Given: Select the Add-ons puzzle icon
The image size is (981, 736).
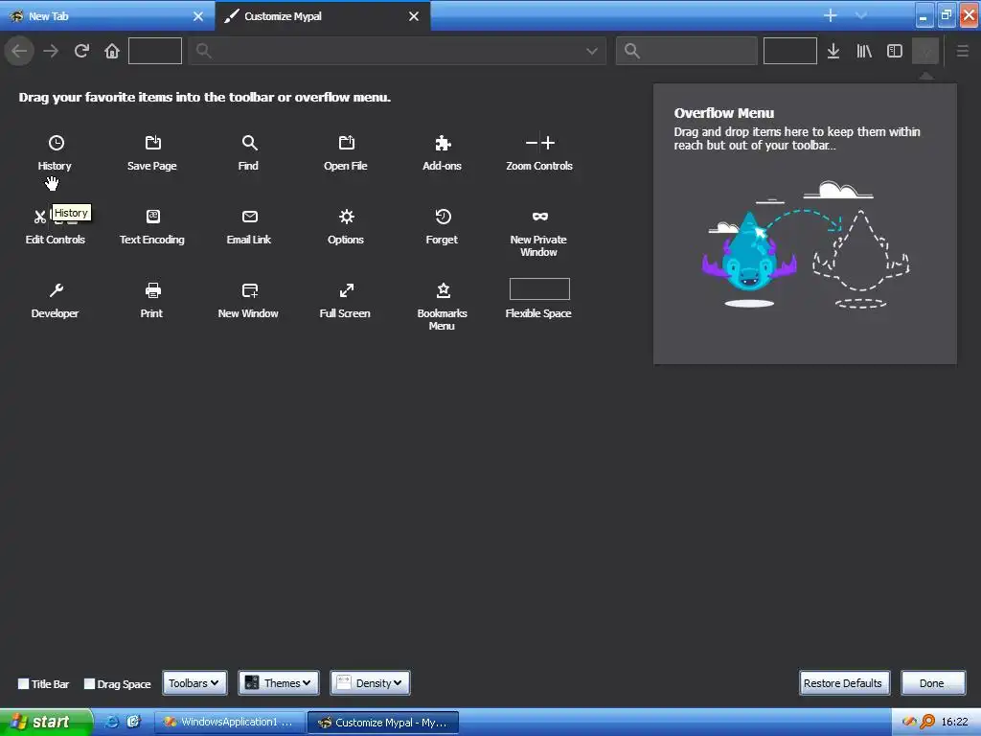Looking at the screenshot, I should point(443,143).
